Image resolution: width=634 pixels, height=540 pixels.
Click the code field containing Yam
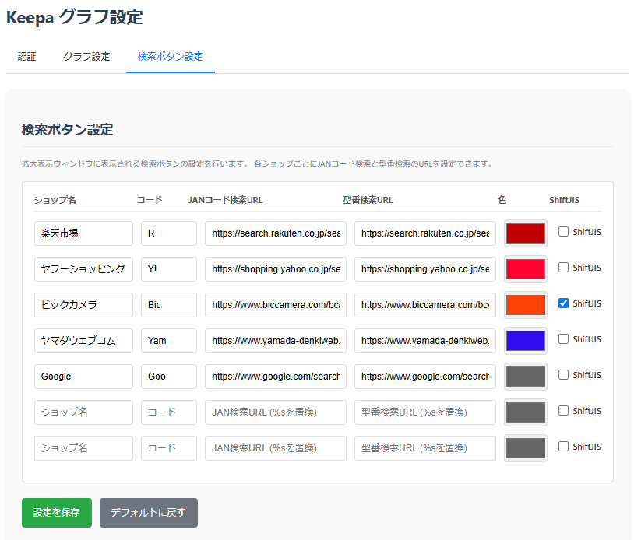tap(169, 341)
